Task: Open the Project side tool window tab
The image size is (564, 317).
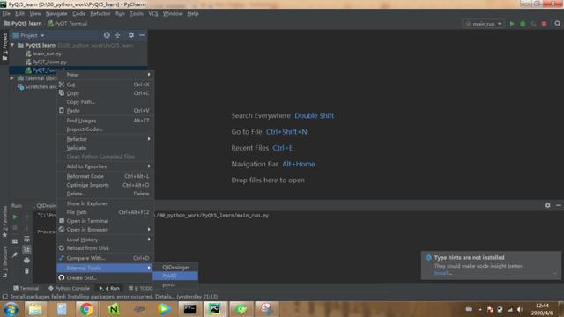Action: point(4,47)
